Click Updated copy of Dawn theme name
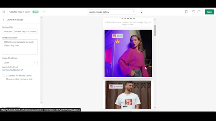Viewport: 216px width, 121px height. (20, 12)
